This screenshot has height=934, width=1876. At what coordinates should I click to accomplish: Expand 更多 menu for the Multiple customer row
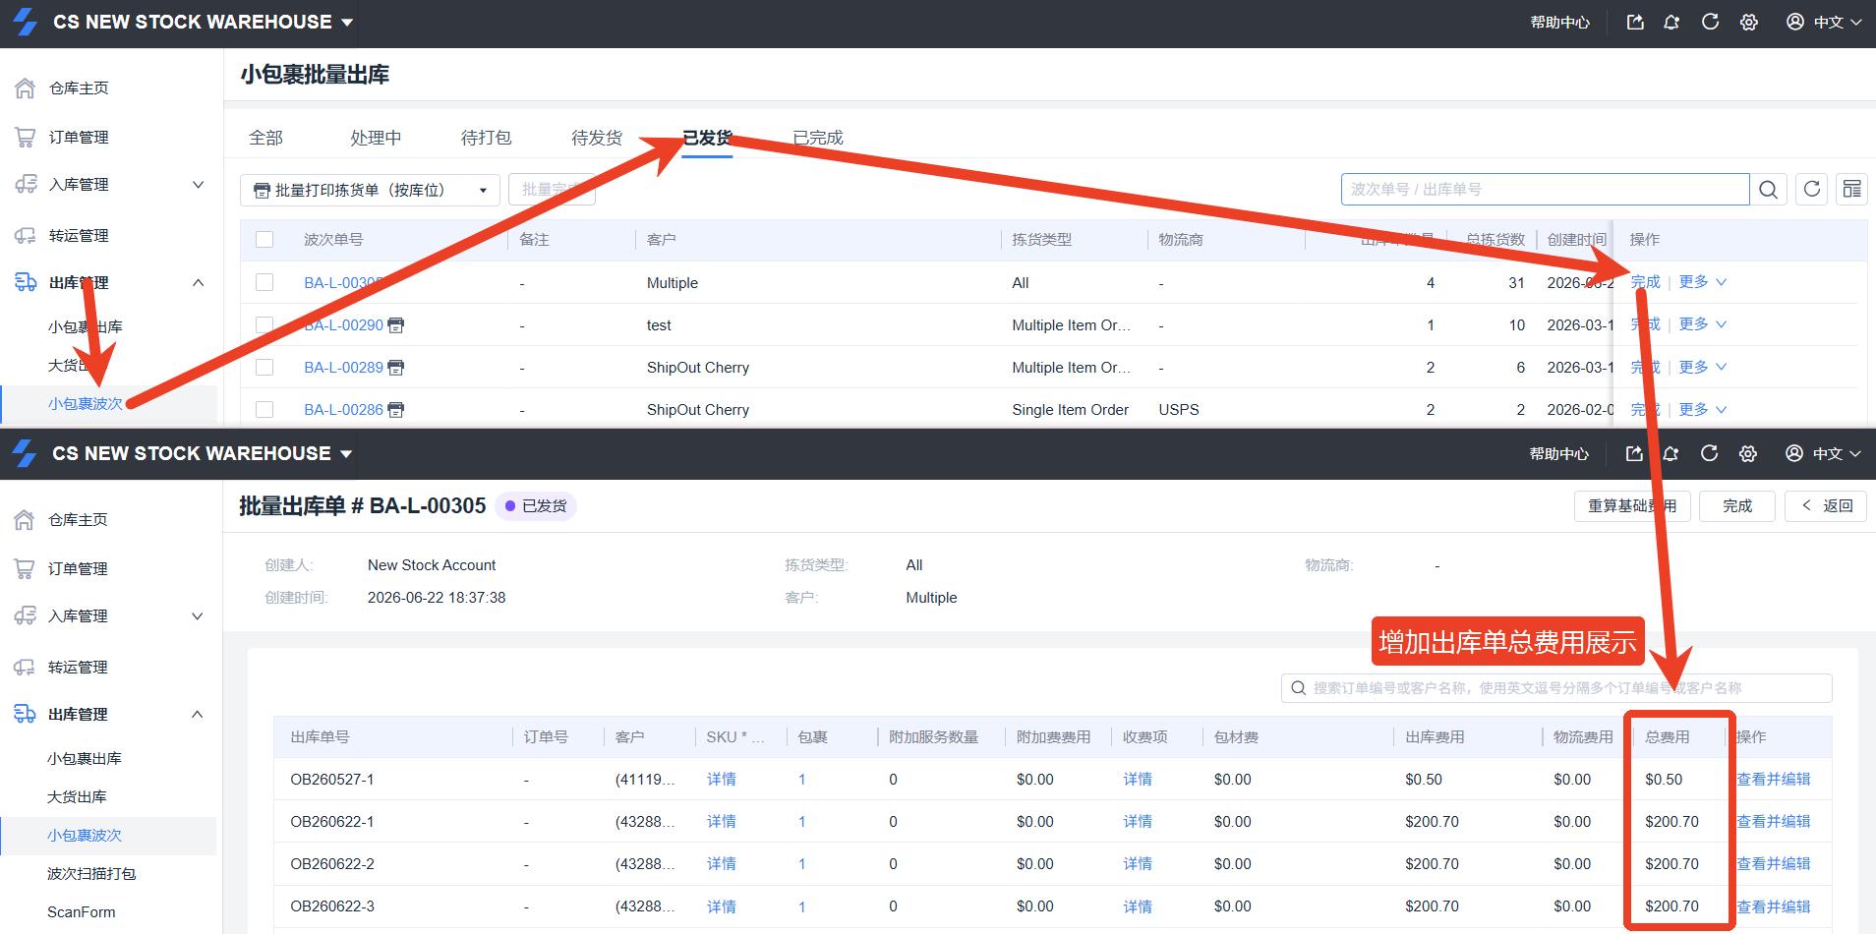click(x=1703, y=282)
